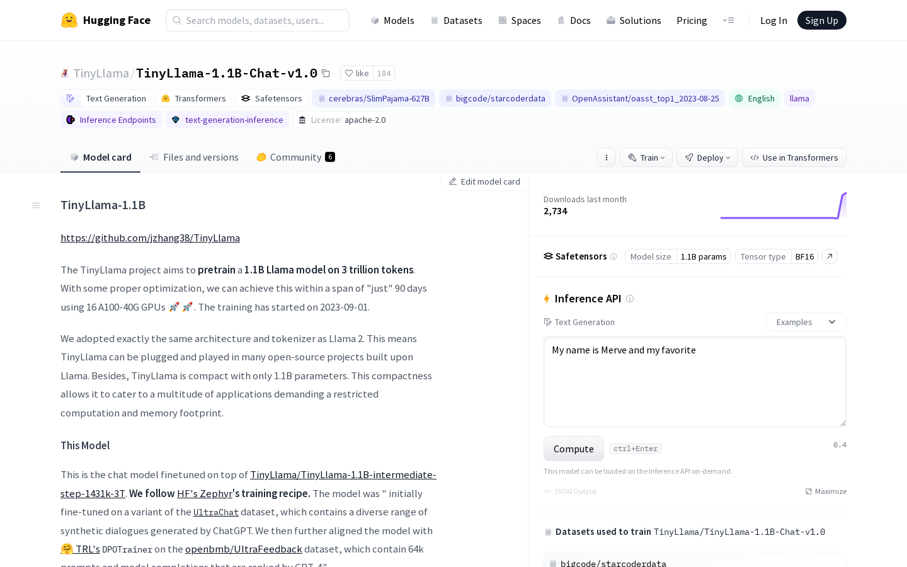Open Deploy dropdown
907x567 pixels.
tap(707, 157)
